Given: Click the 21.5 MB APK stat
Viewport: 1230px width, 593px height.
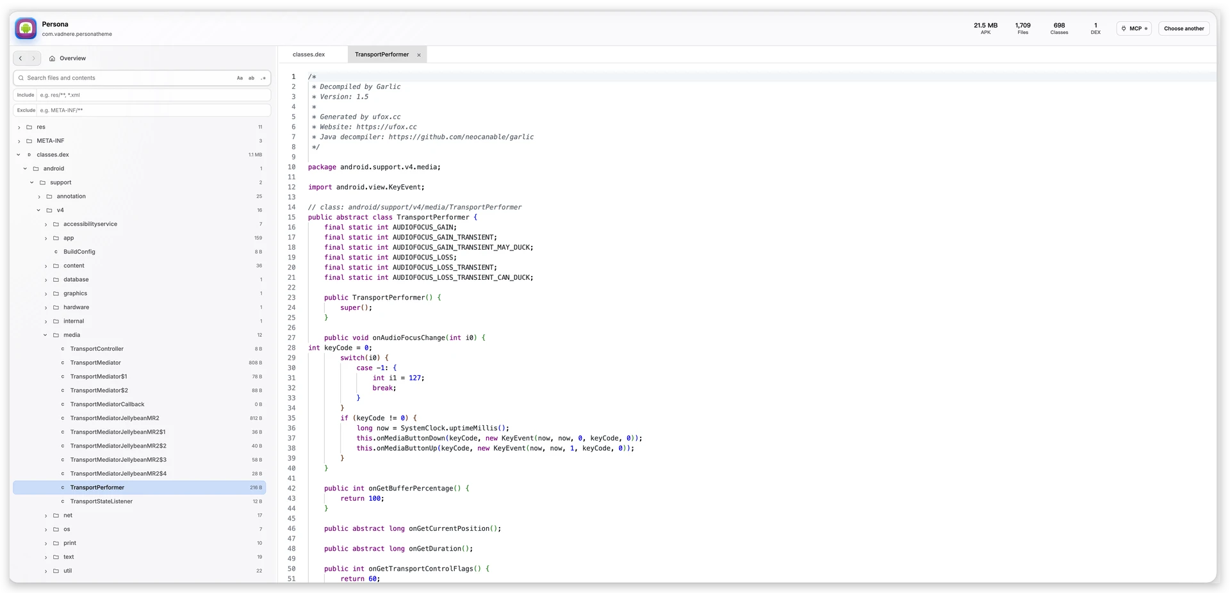Looking at the screenshot, I should (985, 28).
